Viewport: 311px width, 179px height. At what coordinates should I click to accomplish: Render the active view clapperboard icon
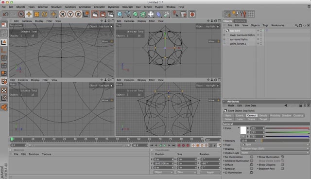[95, 14]
